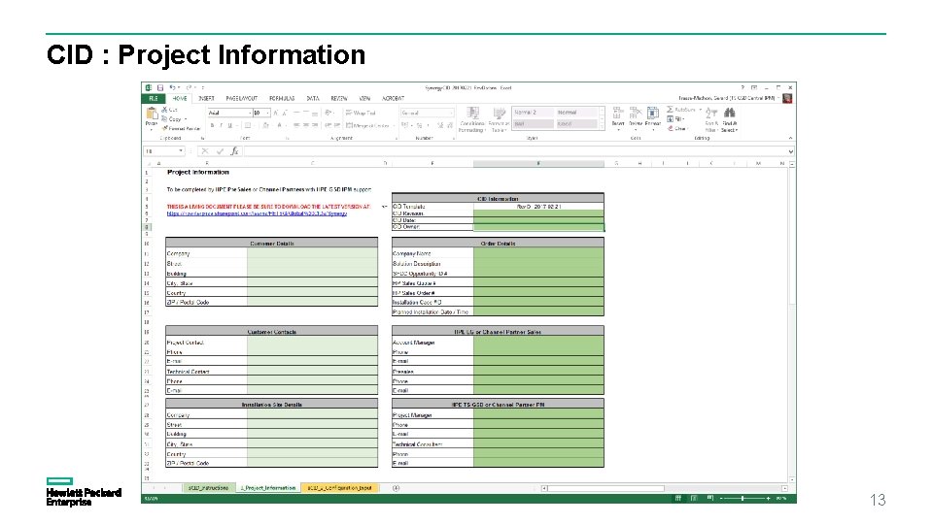Click the zoom slider in the status bar
Screen dimensions: 933x524
click(x=743, y=499)
